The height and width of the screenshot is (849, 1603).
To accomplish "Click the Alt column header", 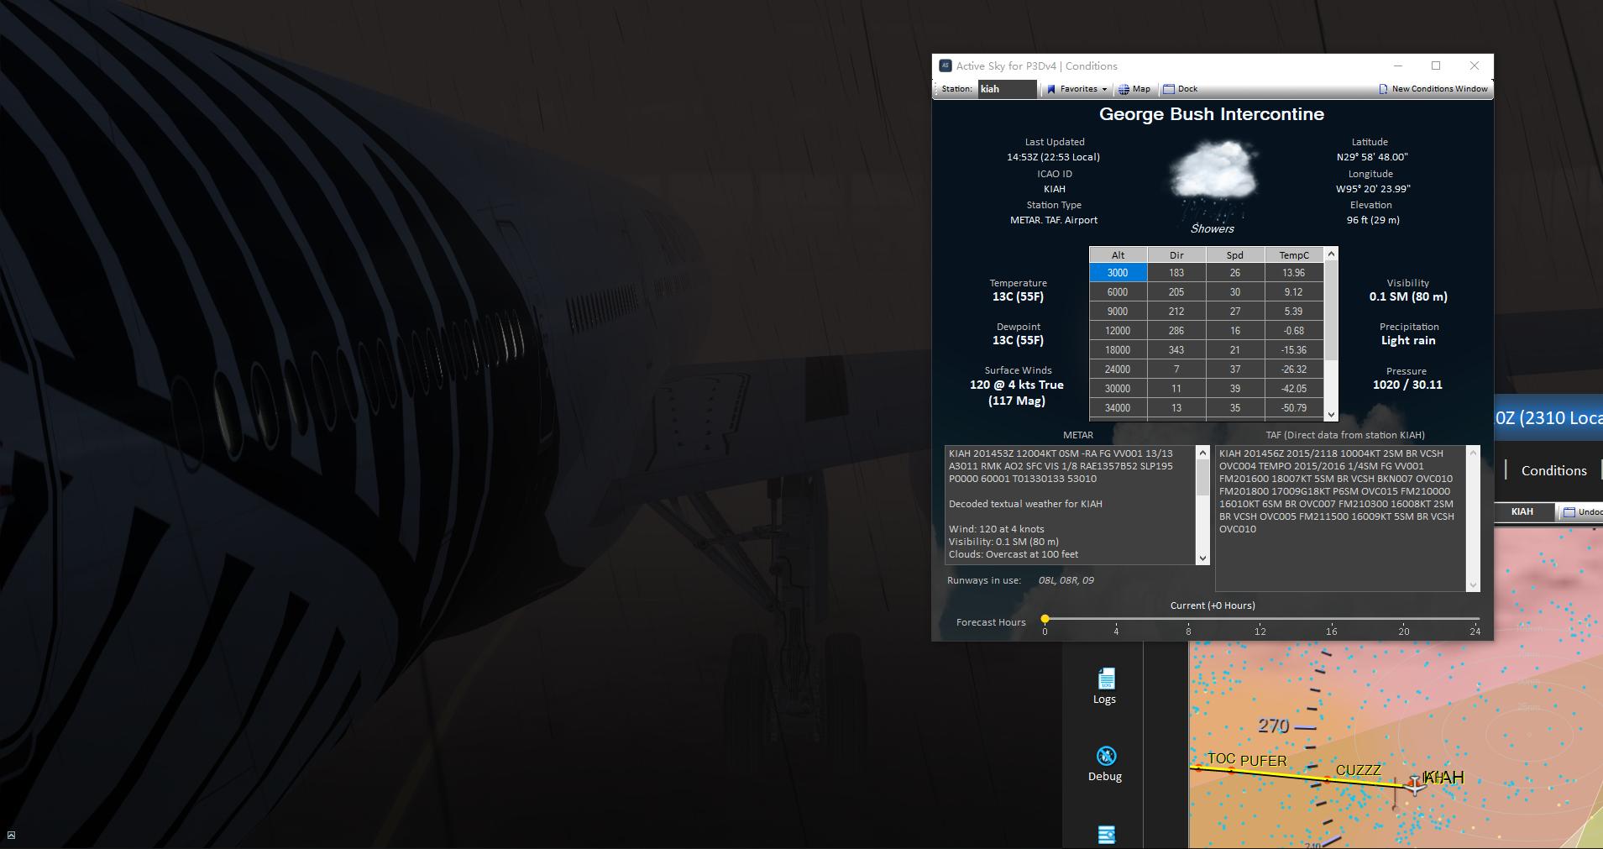I will click(1118, 255).
